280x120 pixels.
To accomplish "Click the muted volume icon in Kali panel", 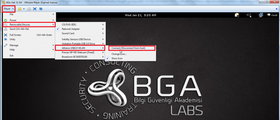I will (249, 15).
